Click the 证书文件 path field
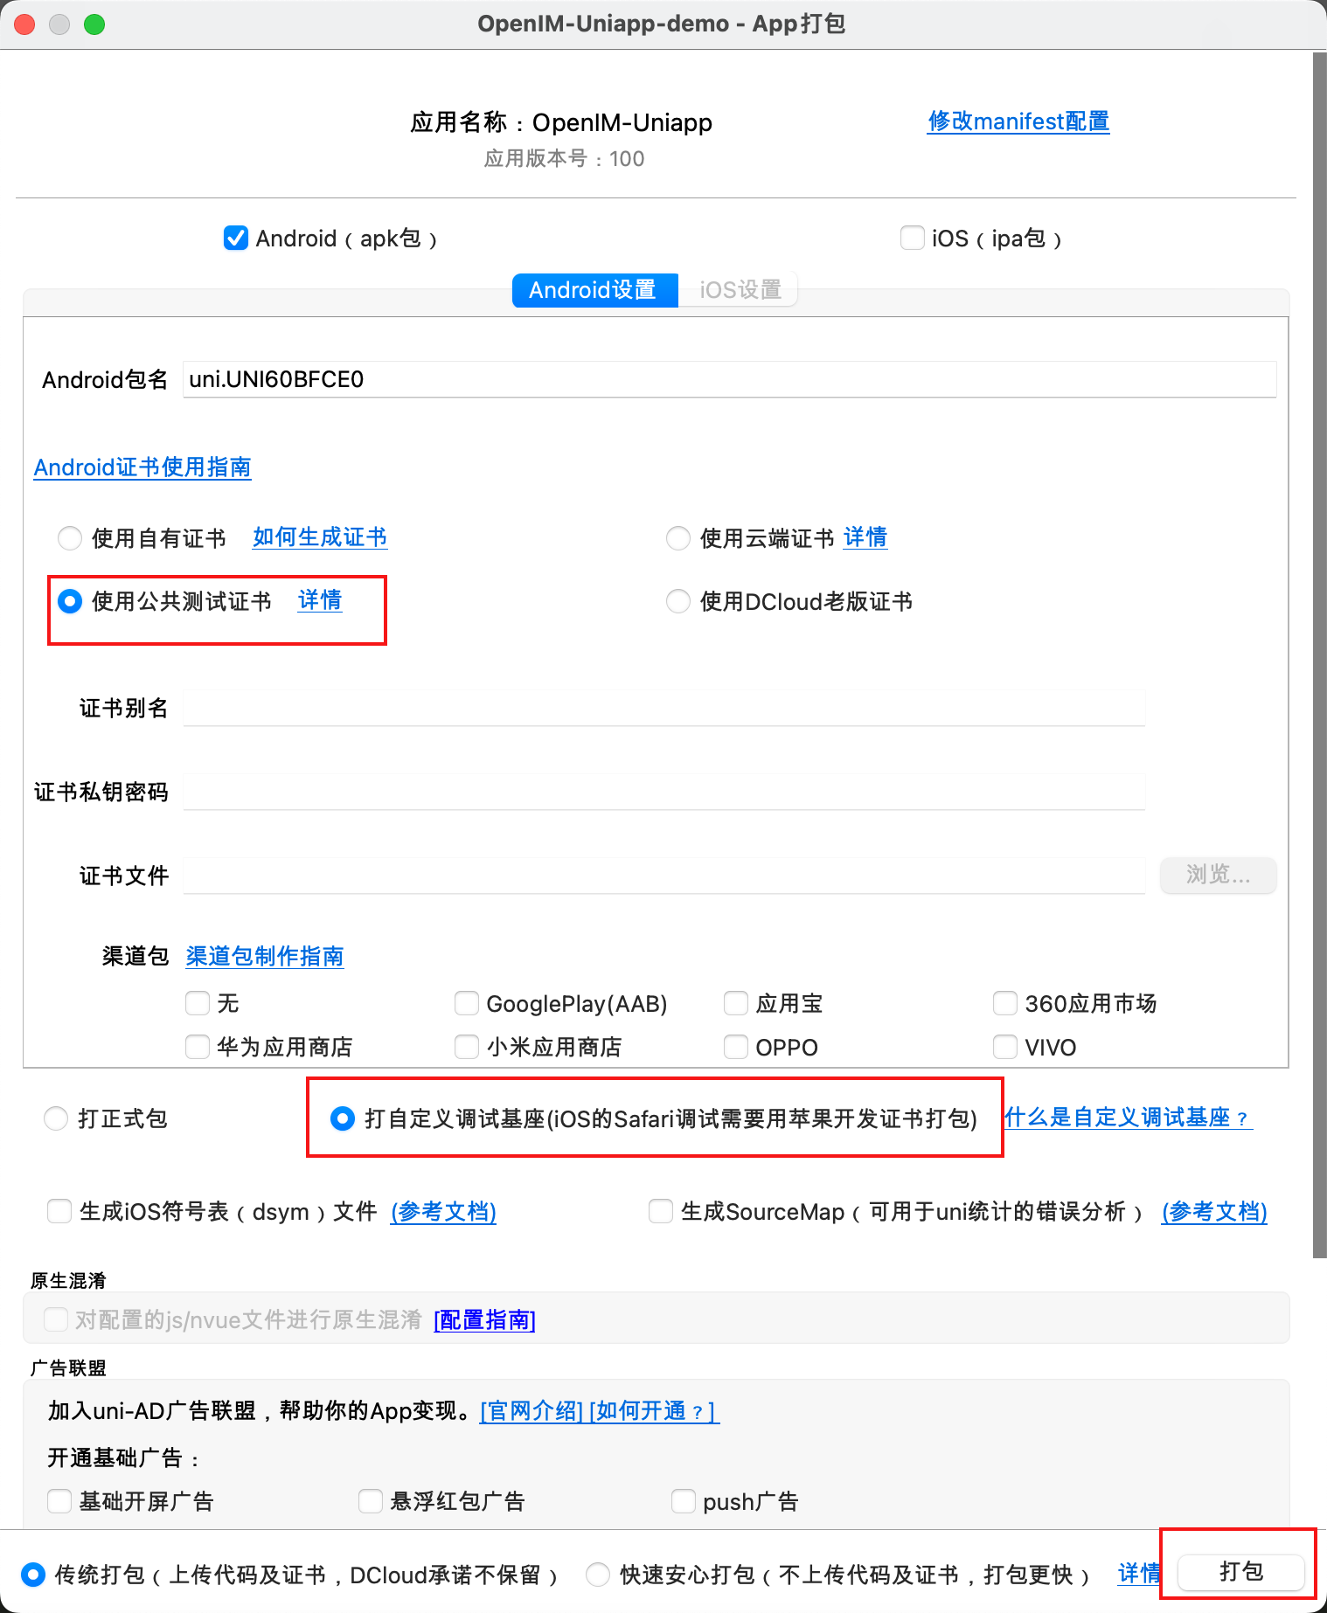The height and width of the screenshot is (1613, 1327). [x=663, y=876]
